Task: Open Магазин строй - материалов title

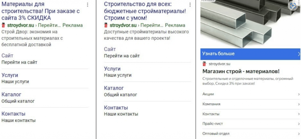Action: pos(241,71)
